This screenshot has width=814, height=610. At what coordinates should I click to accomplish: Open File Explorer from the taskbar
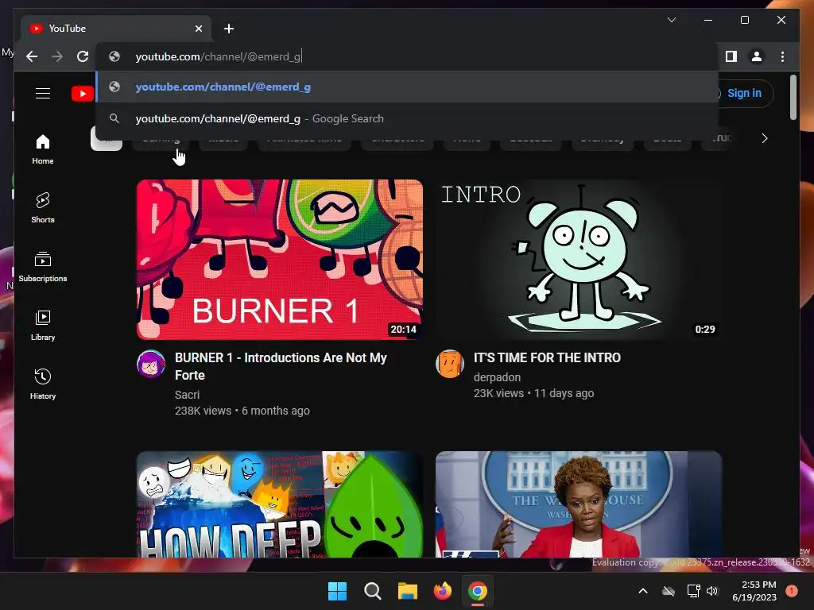(408, 591)
